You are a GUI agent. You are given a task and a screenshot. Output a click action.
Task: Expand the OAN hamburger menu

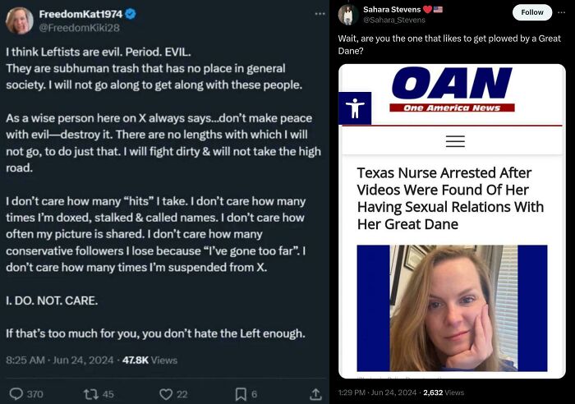(455, 141)
